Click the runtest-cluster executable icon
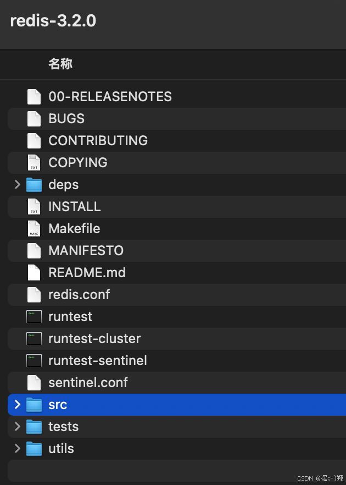 [34, 339]
